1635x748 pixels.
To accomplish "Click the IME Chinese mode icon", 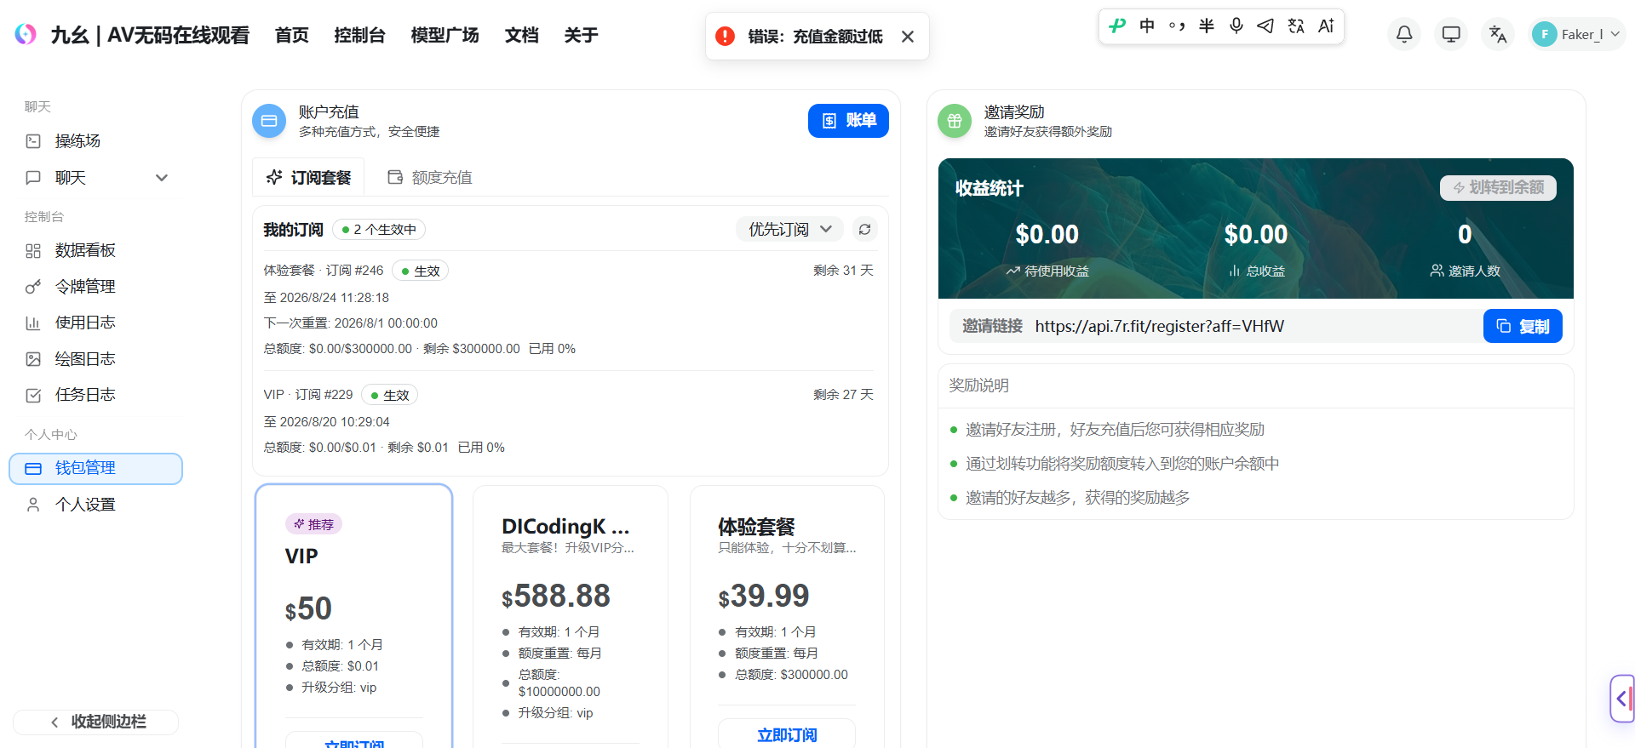I will click(x=1147, y=26).
